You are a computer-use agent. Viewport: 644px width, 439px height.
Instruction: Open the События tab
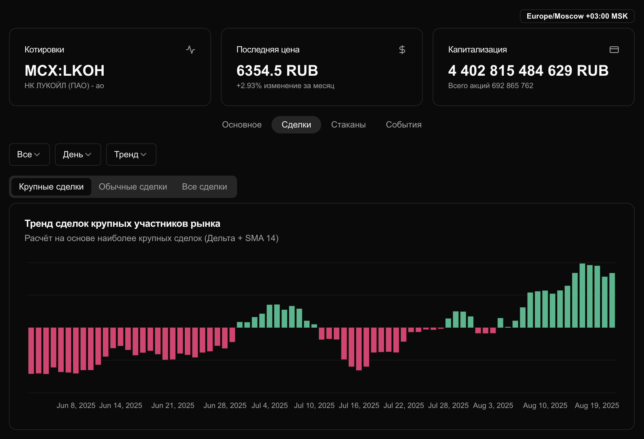click(x=403, y=125)
